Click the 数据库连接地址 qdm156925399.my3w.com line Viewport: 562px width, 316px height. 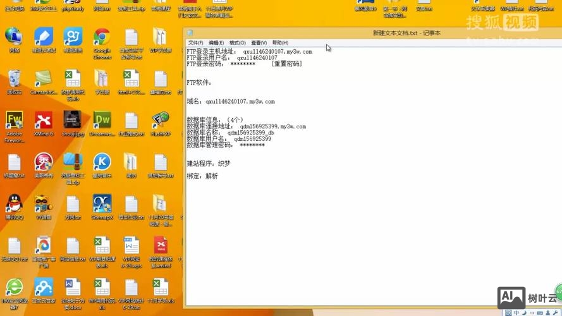coord(247,126)
